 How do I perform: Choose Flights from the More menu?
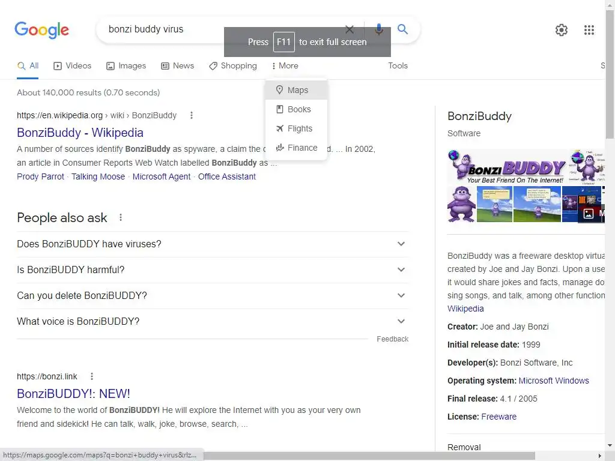click(x=297, y=128)
